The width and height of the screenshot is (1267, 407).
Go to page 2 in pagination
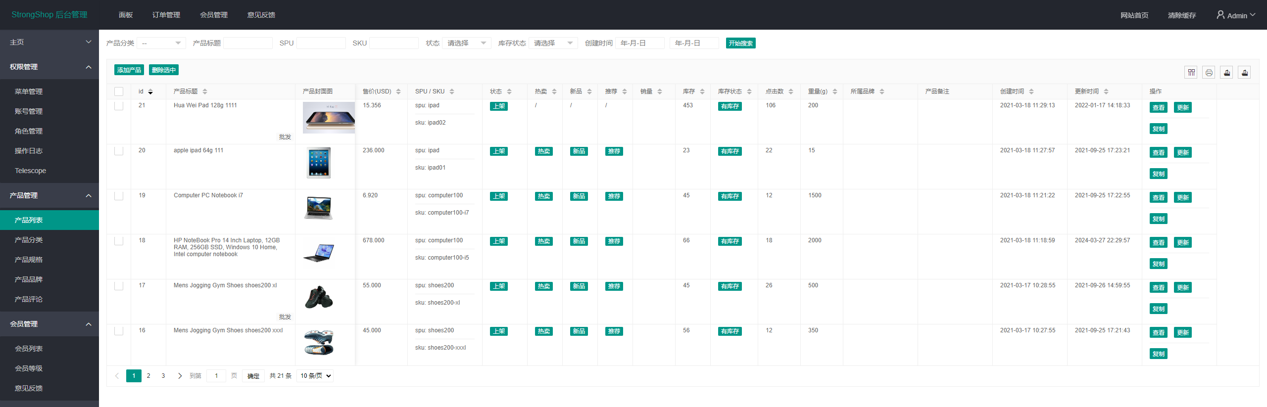click(x=148, y=376)
